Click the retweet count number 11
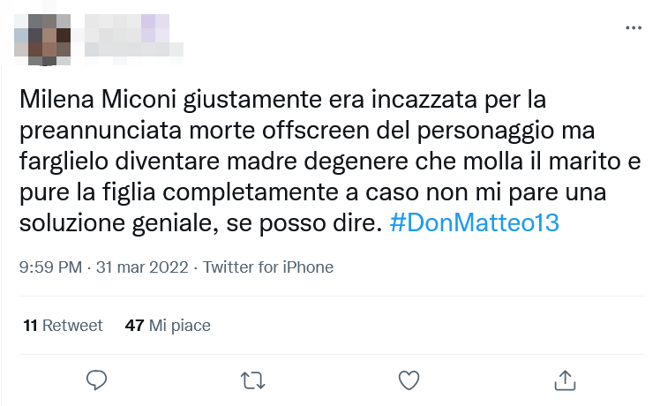Viewport: 660px width, 406px height. coord(30,326)
